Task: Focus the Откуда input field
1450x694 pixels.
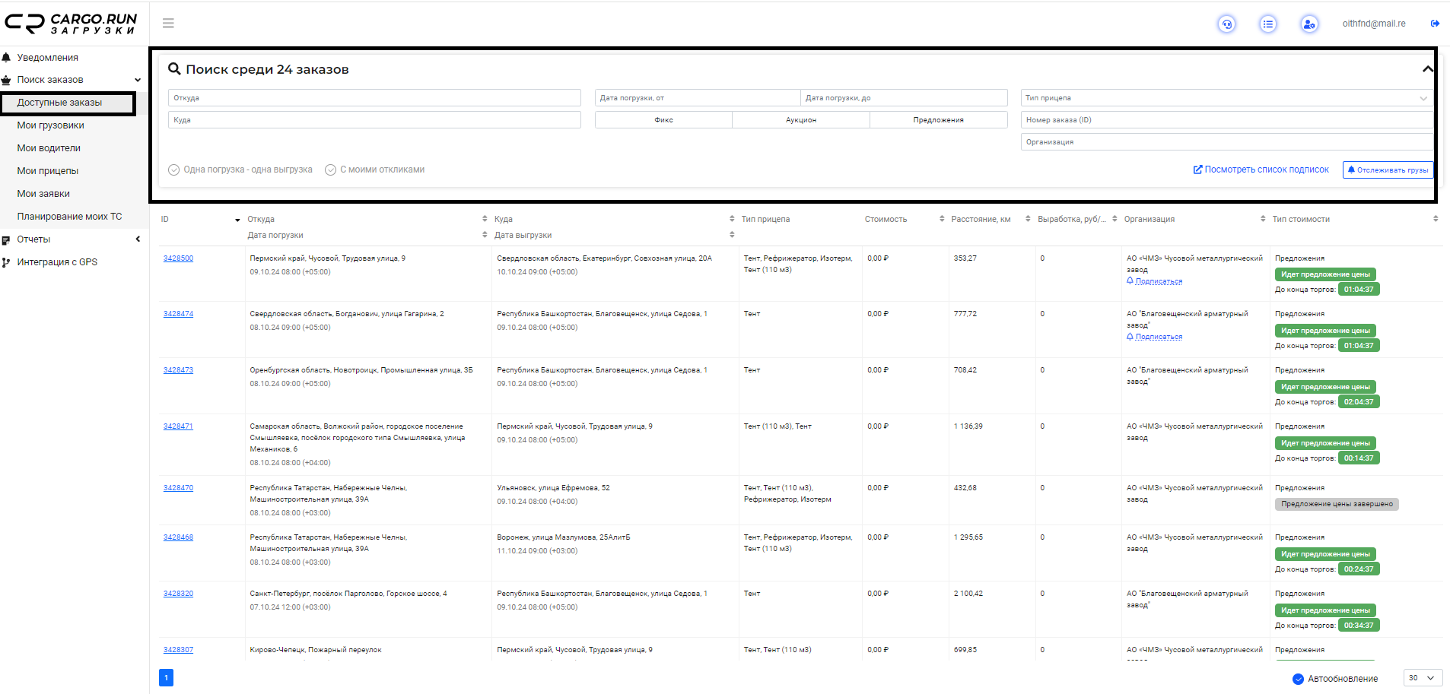Action: (374, 98)
